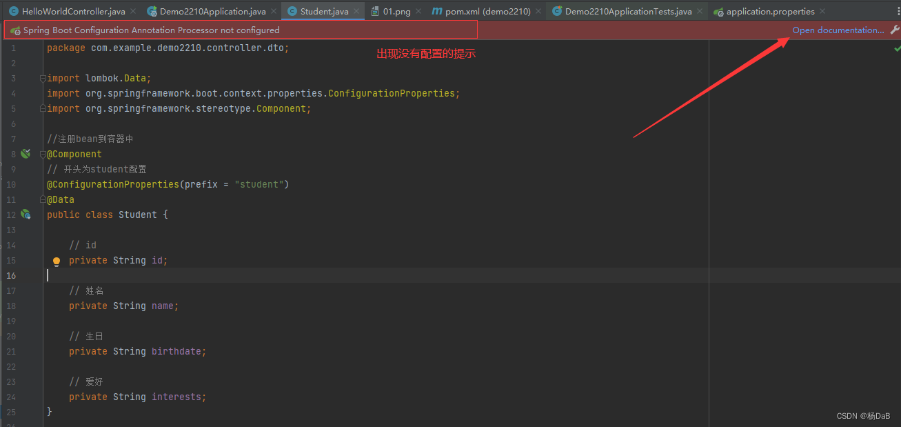Open Demo2210ApplicationTests.java tab
901x427 pixels.
tap(628, 12)
